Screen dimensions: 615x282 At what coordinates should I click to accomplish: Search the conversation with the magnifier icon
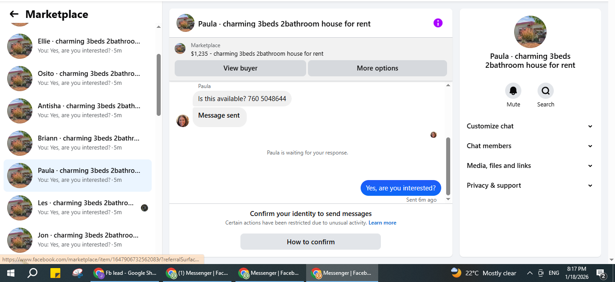coord(546,91)
